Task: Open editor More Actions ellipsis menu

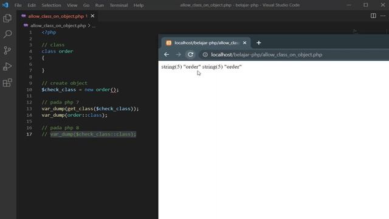Action: click(x=383, y=16)
